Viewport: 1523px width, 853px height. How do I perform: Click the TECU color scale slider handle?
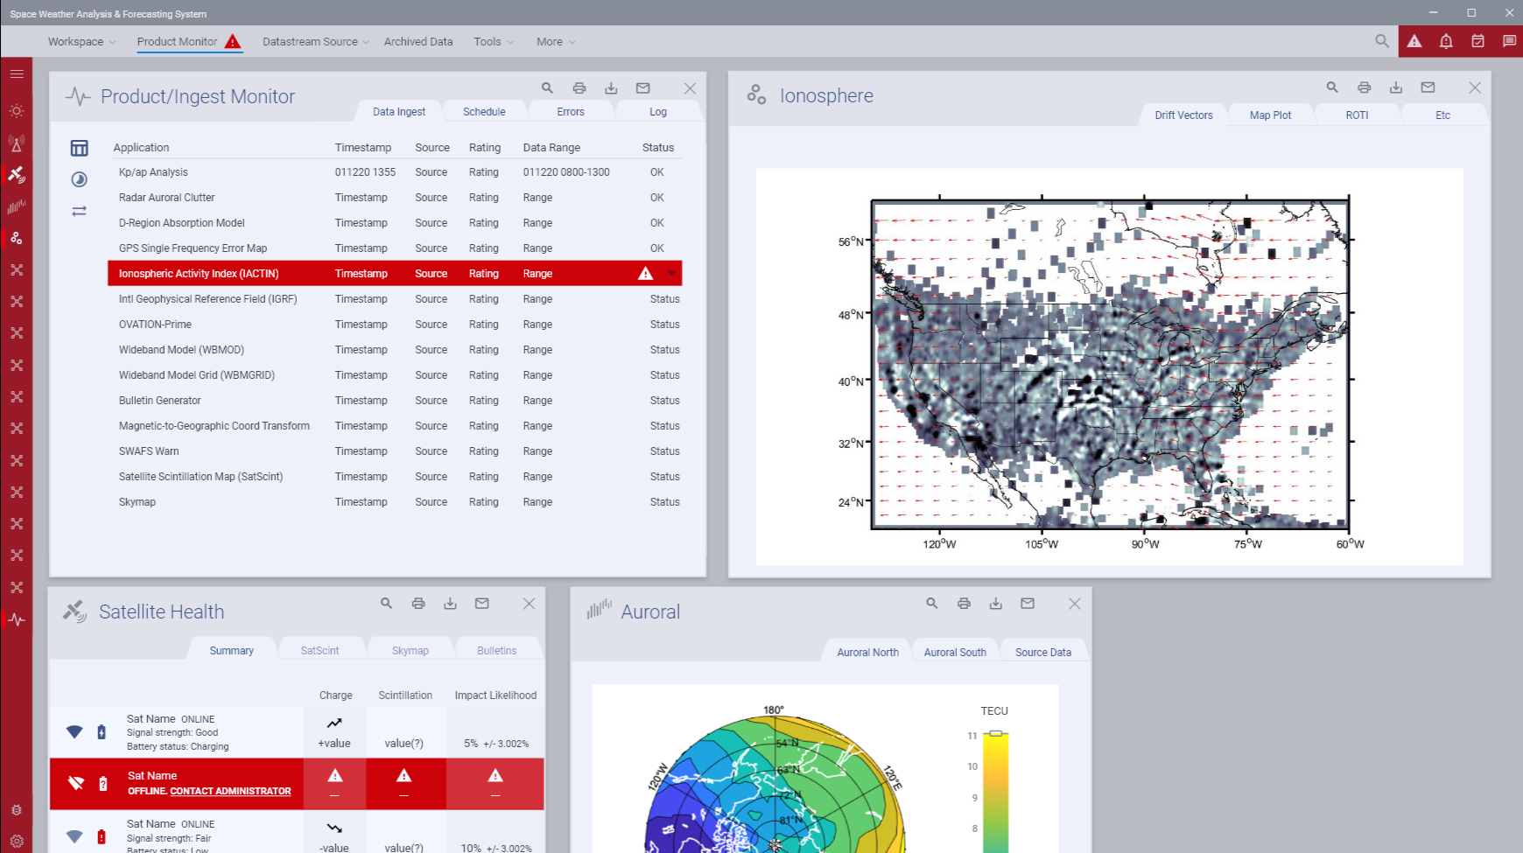click(x=995, y=733)
